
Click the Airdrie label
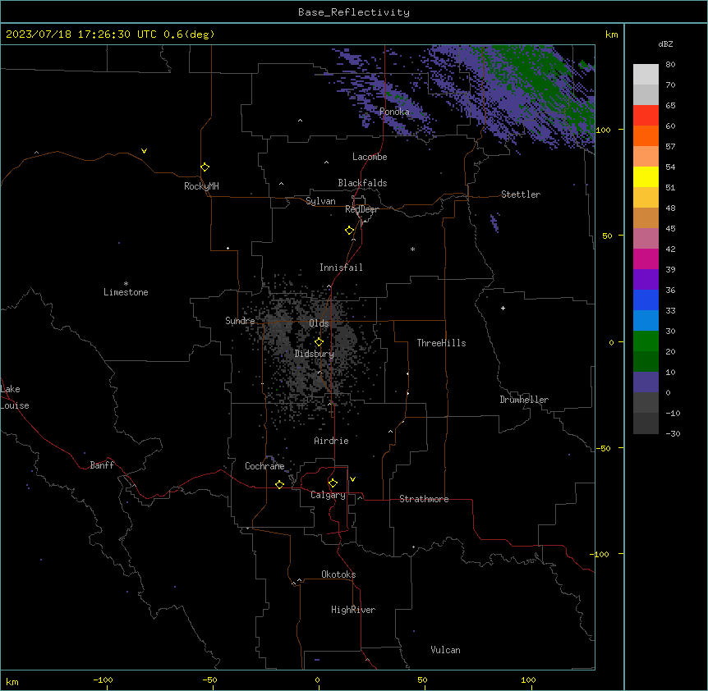pos(331,441)
